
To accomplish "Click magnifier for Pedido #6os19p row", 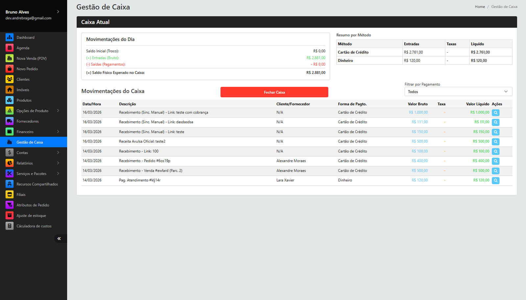I will [495, 161].
